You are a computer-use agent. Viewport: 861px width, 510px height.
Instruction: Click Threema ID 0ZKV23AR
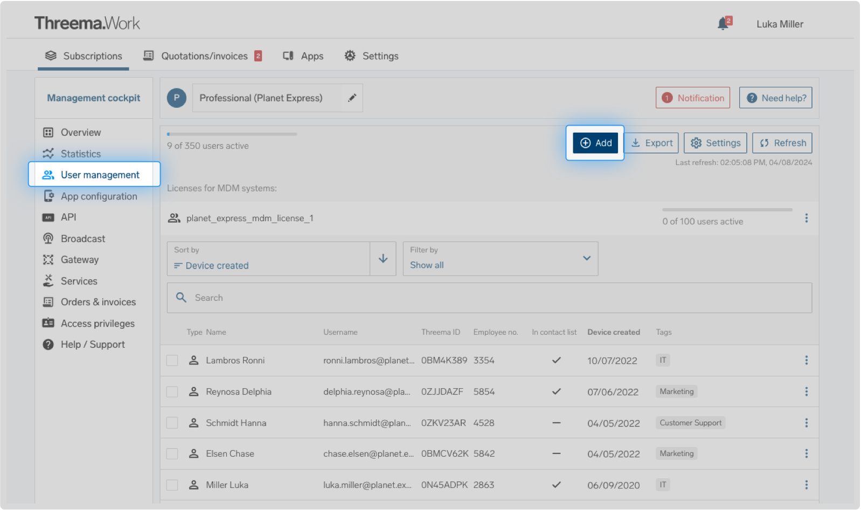(x=443, y=423)
